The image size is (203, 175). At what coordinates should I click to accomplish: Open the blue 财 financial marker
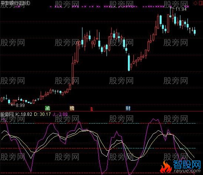pos(128,108)
